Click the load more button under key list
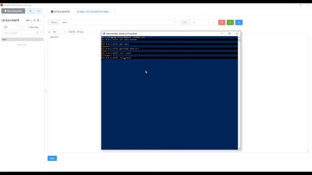This screenshot has height=175, width=312. 22,45
